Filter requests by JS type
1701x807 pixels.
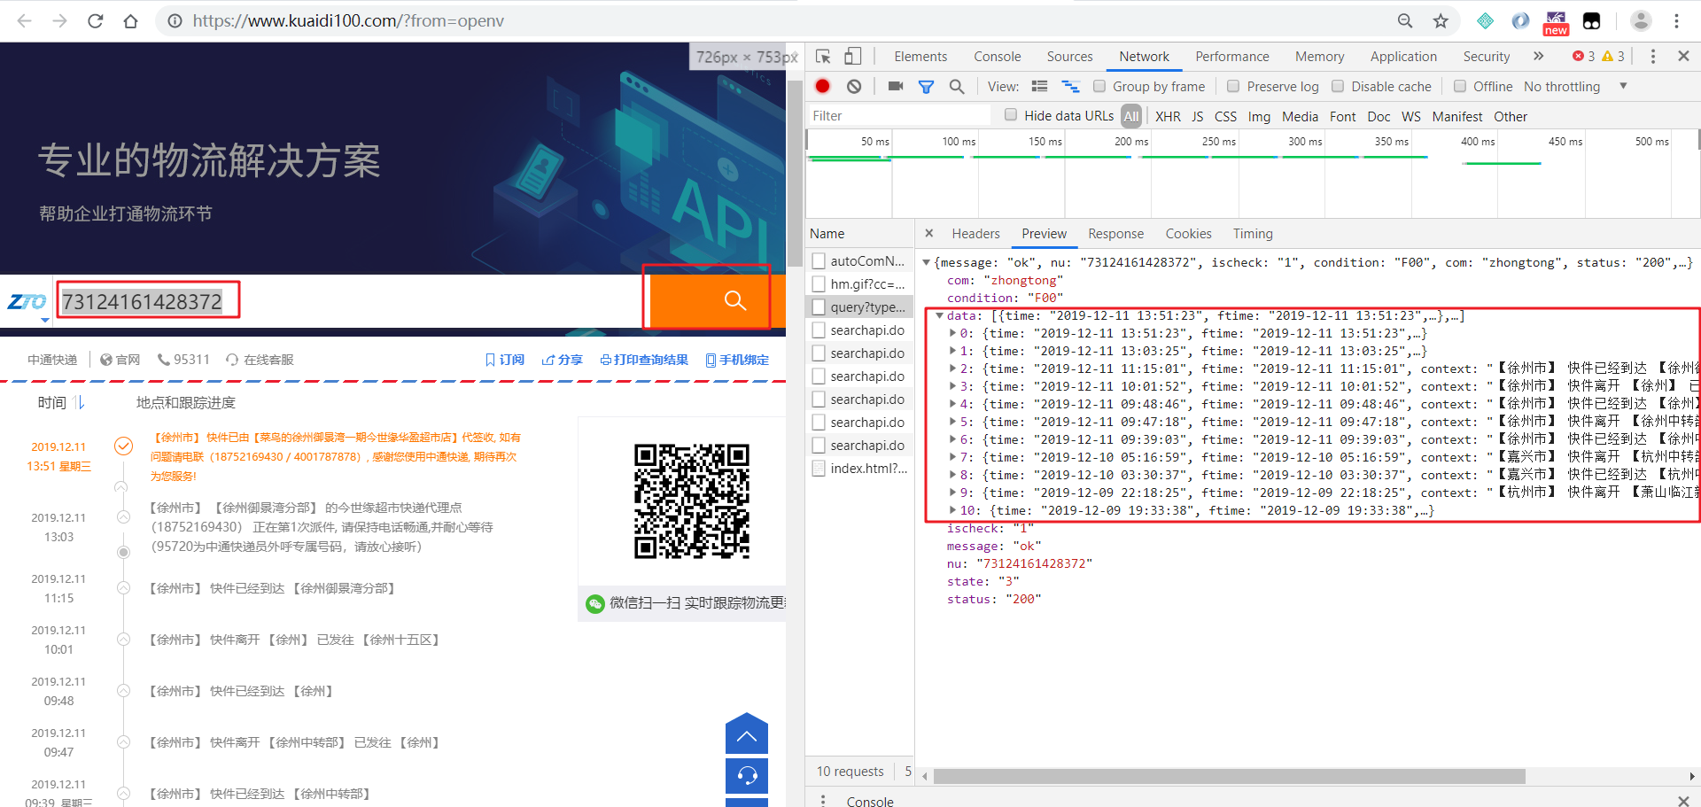(x=1197, y=116)
